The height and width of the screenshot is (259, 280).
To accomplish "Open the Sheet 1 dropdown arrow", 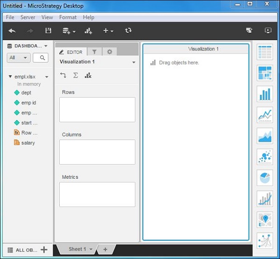I will click(x=91, y=249).
